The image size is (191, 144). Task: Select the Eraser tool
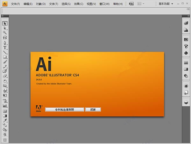coord(5,76)
